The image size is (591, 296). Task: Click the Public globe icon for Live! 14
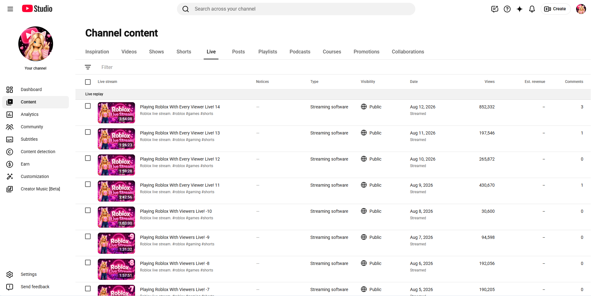click(364, 107)
